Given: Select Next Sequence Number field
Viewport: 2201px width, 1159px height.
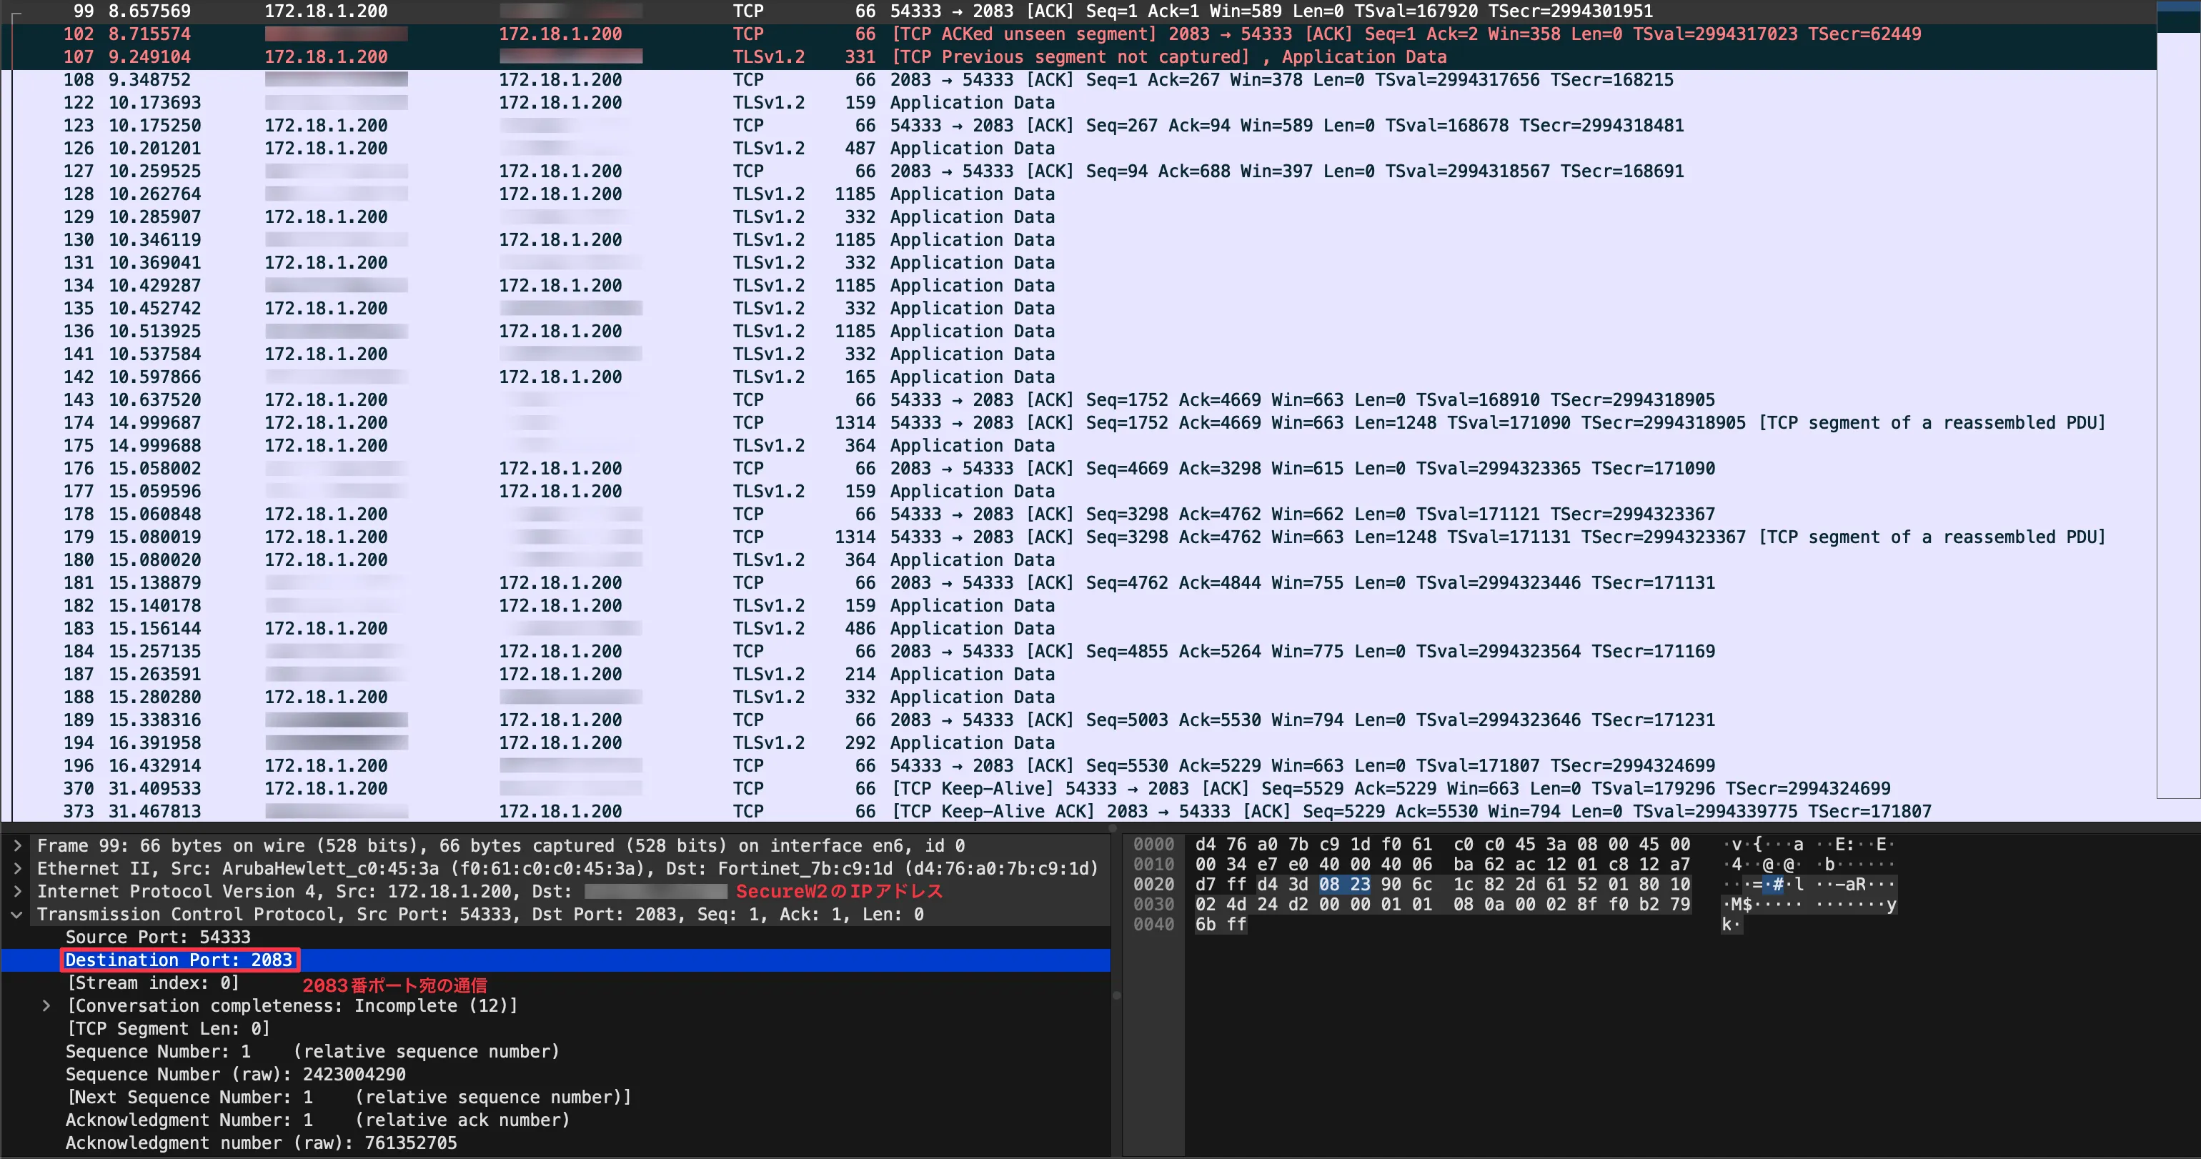Looking at the screenshot, I should (x=555, y=1097).
